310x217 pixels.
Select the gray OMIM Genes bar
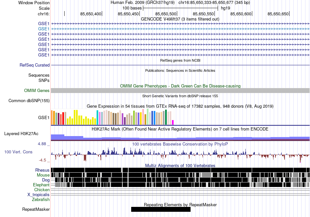(x=180, y=90)
